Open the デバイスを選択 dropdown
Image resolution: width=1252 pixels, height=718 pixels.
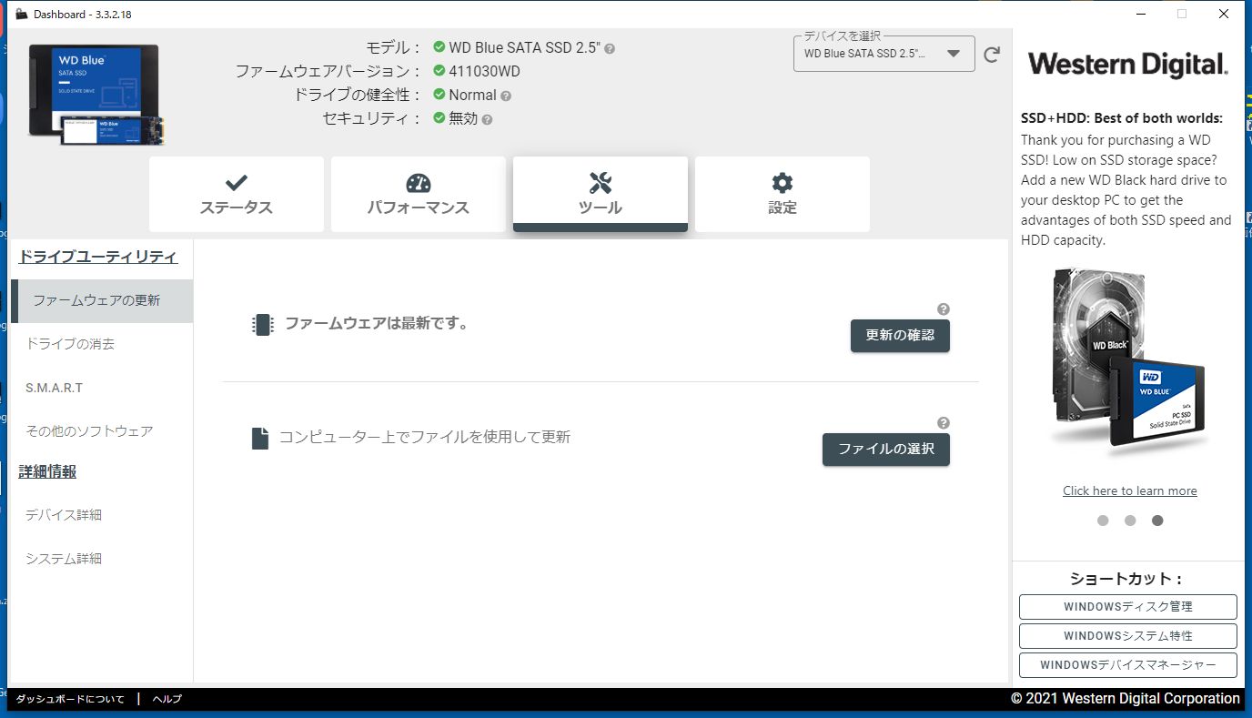pyautogui.click(x=884, y=54)
